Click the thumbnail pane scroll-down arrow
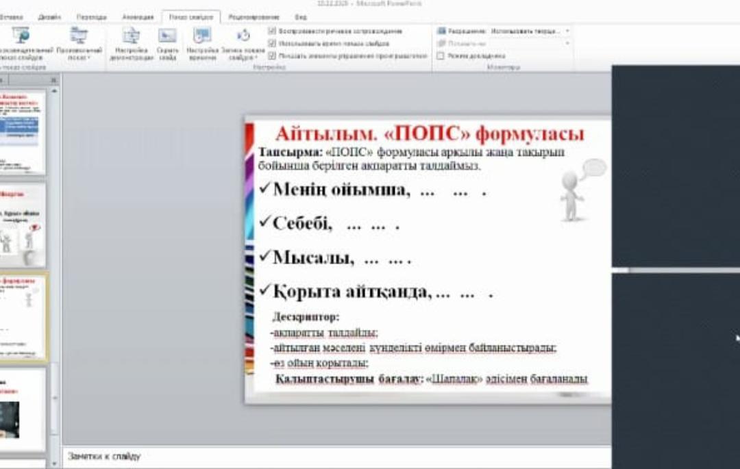 pos(54,464)
